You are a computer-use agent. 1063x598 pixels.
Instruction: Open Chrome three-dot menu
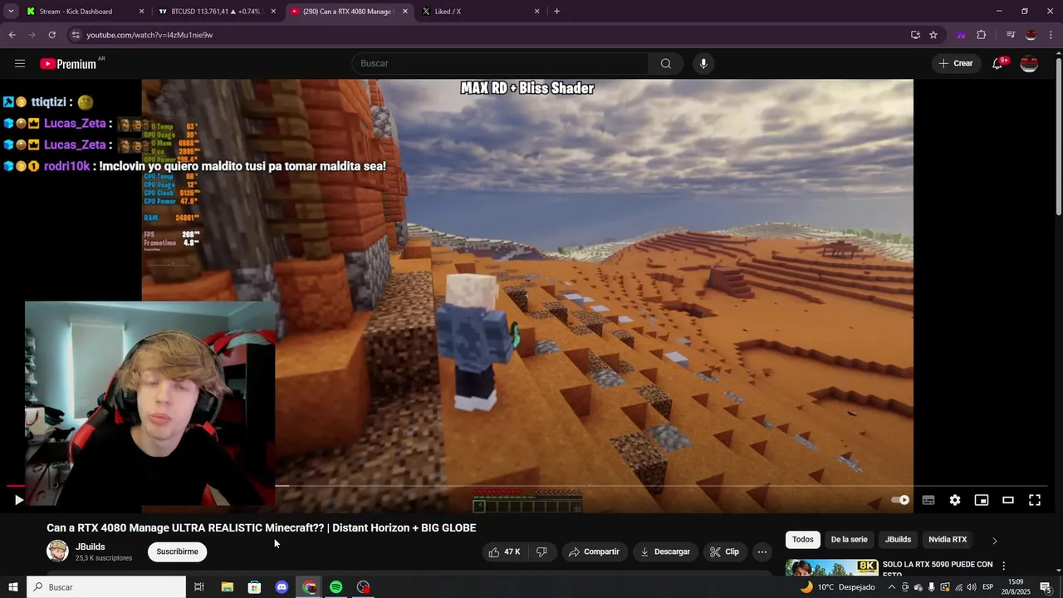1051,35
